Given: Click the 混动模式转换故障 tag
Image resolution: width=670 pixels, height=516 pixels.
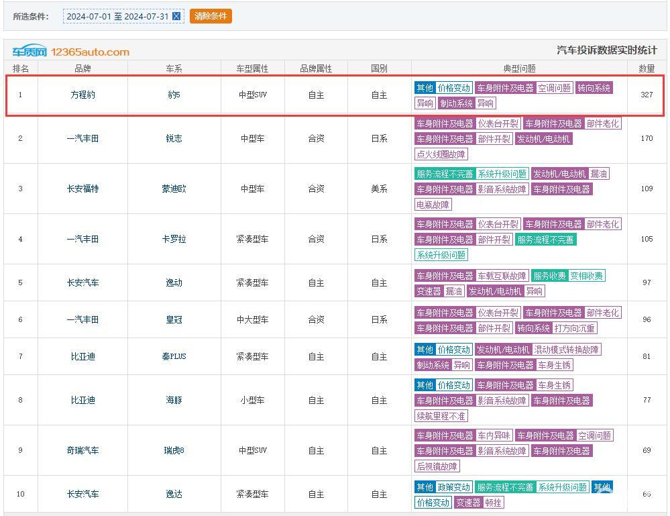Looking at the screenshot, I should (567, 350).
